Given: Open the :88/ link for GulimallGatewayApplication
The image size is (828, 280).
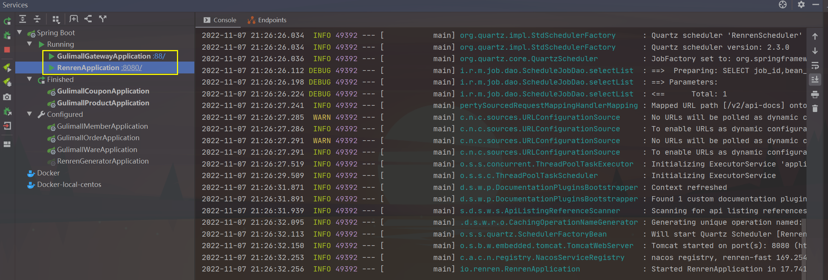Looking at the screenshot, I should pos(159,56).
